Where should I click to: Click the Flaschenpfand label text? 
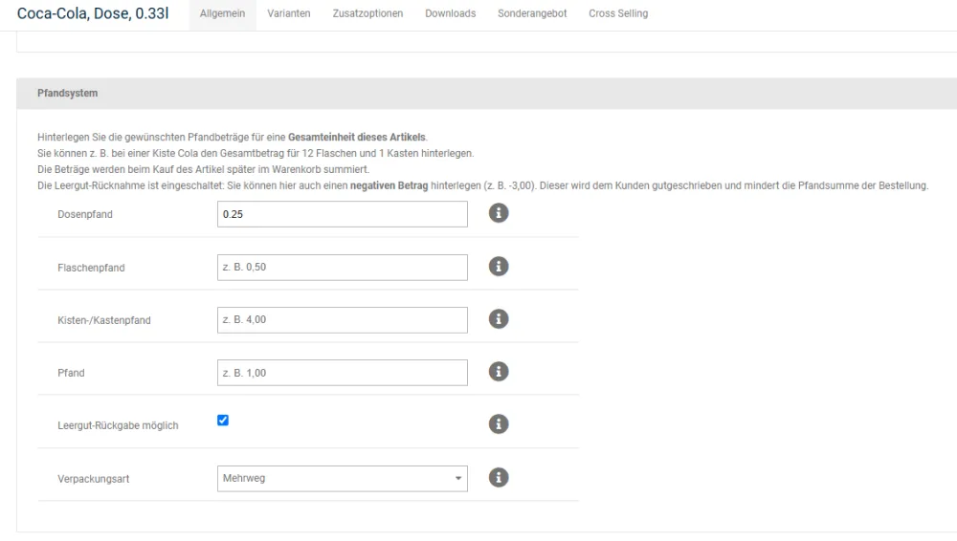(91, 268)
